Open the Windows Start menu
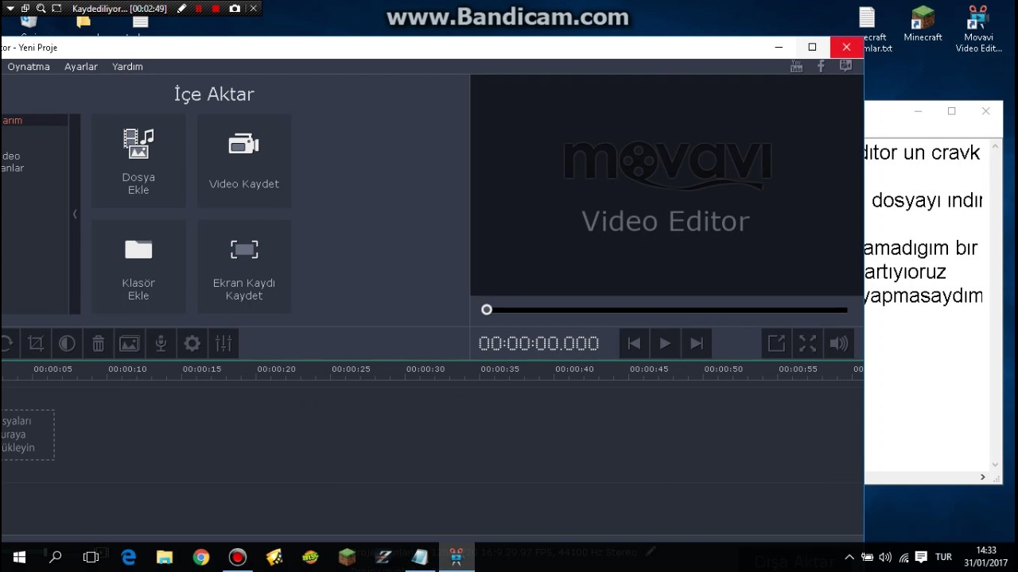 (x=19, y=558)
